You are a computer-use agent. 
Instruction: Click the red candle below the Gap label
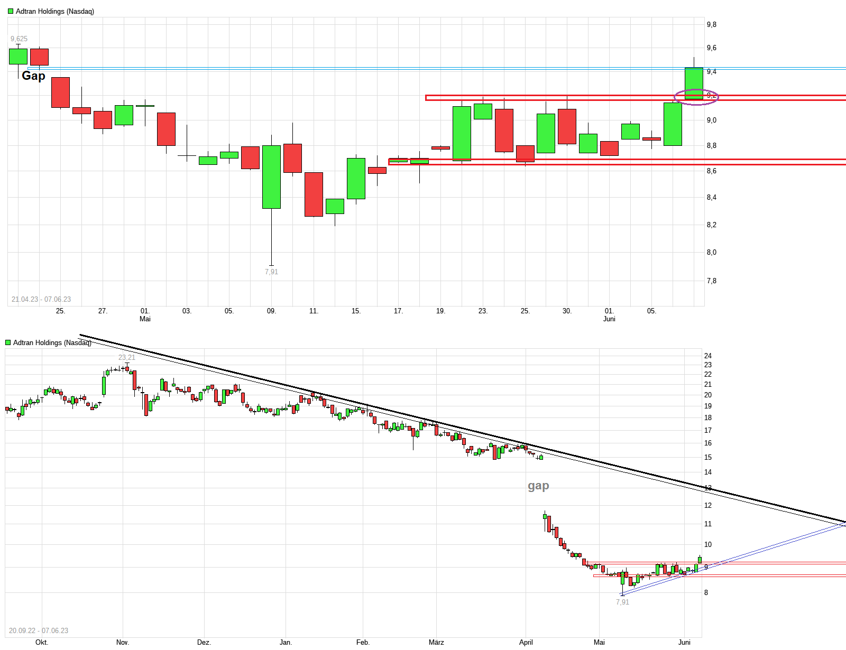pos(60,92)
